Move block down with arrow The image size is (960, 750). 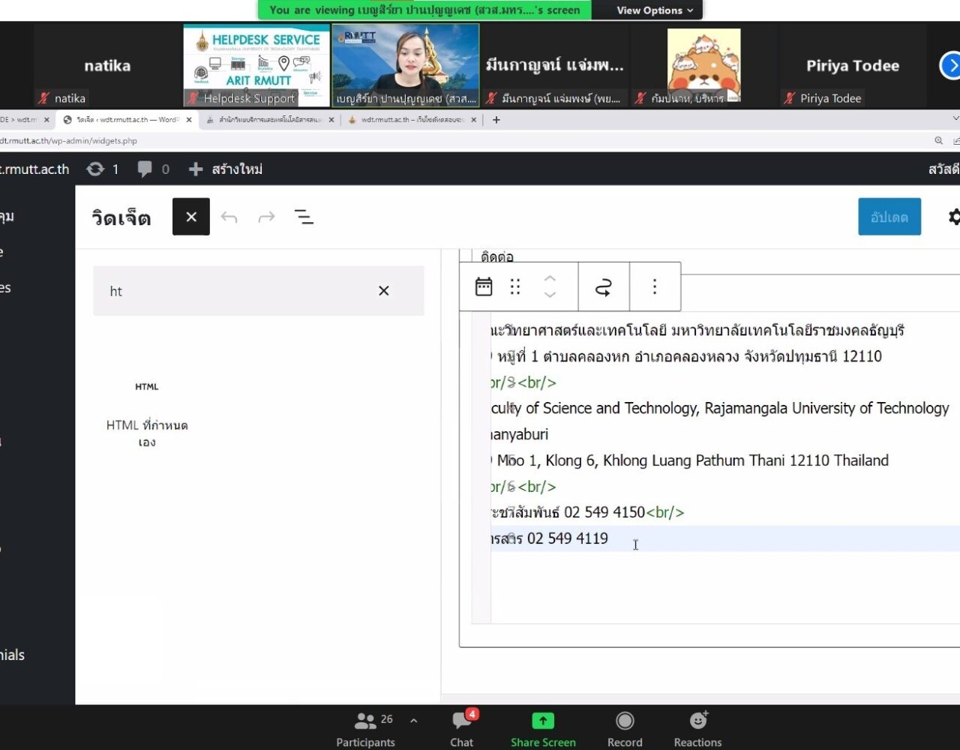(550, 295)
